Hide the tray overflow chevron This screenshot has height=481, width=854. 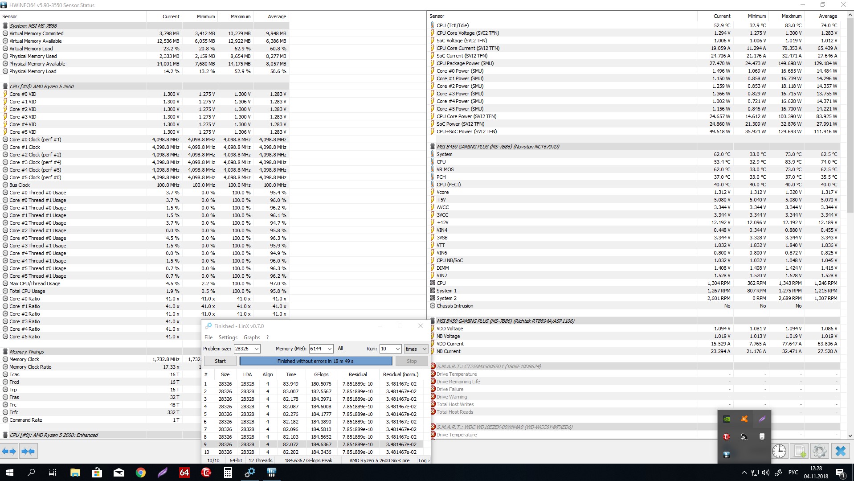pos(744,473)
